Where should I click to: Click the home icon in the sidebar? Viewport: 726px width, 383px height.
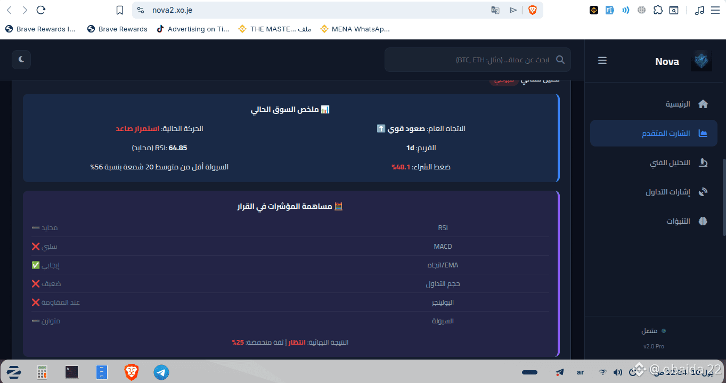[x=703, y=104]
